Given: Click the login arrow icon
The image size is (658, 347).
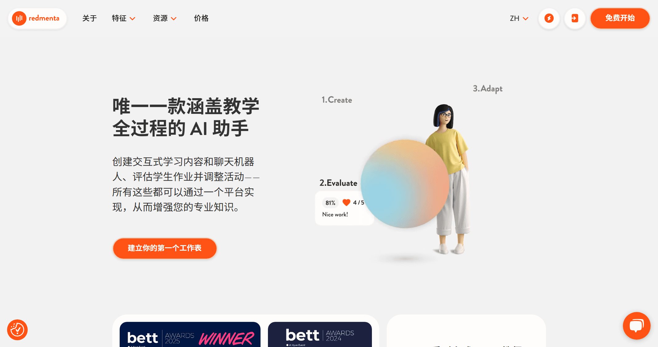Looking at the screenshot, I should tap(575, 18).
